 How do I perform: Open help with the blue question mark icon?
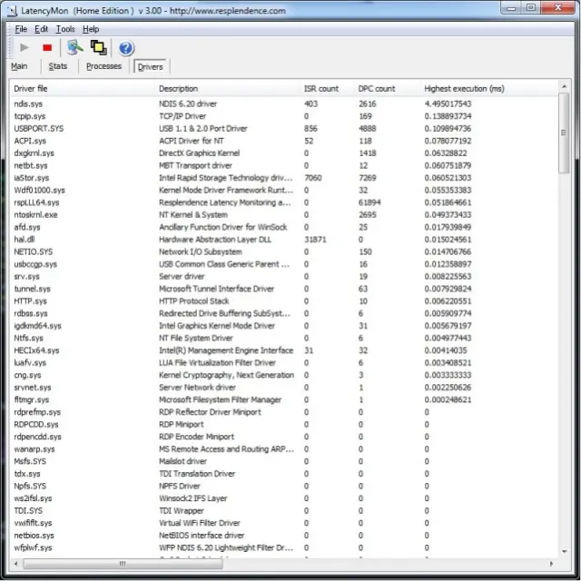(126, 48)
